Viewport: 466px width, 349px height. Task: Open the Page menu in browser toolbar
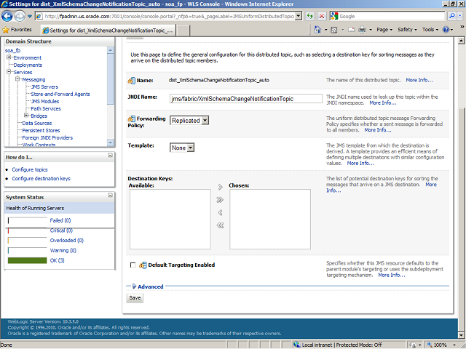pos(384,30)
